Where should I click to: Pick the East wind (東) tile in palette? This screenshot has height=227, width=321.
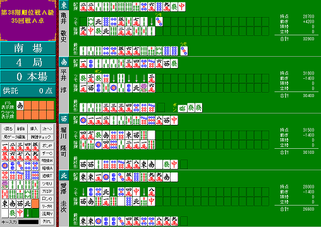tap(5, 204)
